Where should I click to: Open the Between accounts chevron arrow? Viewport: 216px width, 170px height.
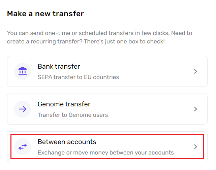click(x=195, y=147)
